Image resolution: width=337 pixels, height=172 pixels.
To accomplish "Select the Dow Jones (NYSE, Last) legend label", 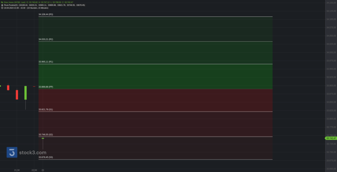I will click(x=14, y=2).
